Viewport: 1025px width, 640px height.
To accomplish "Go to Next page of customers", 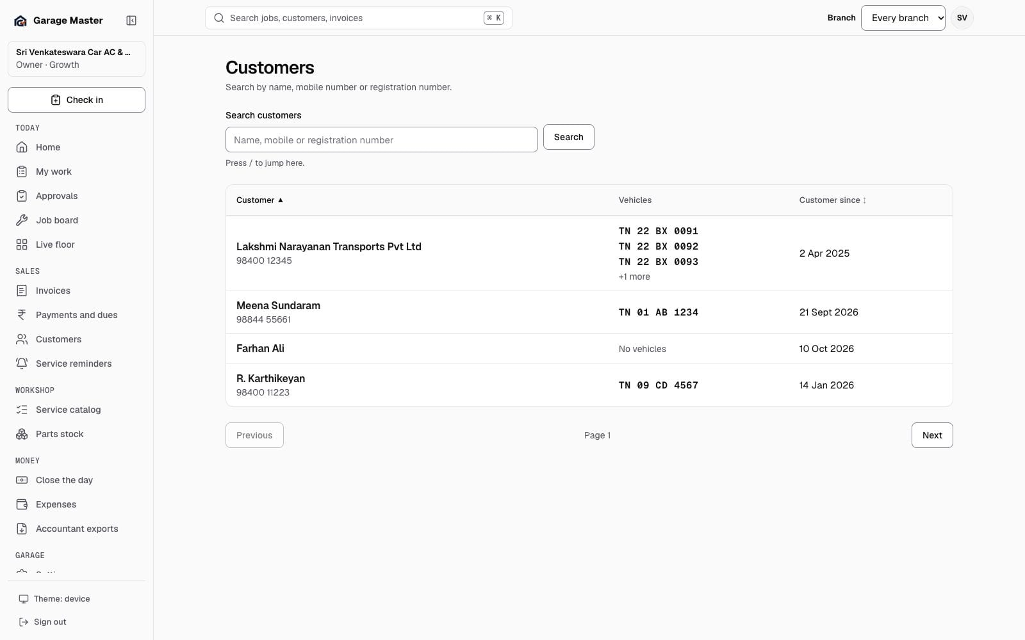I will coord(932,435).
